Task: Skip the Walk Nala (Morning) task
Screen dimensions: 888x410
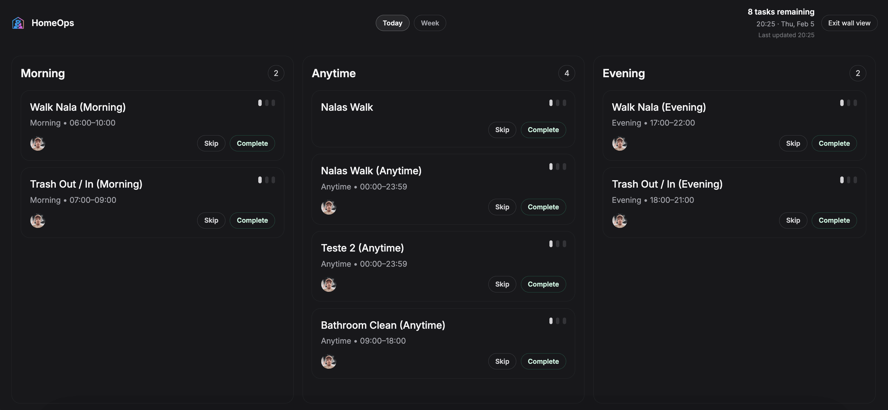Action: (211, 144)
